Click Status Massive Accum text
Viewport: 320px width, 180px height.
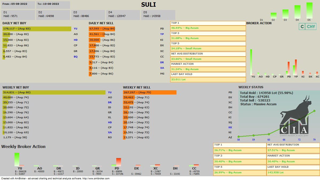[258, 104]
